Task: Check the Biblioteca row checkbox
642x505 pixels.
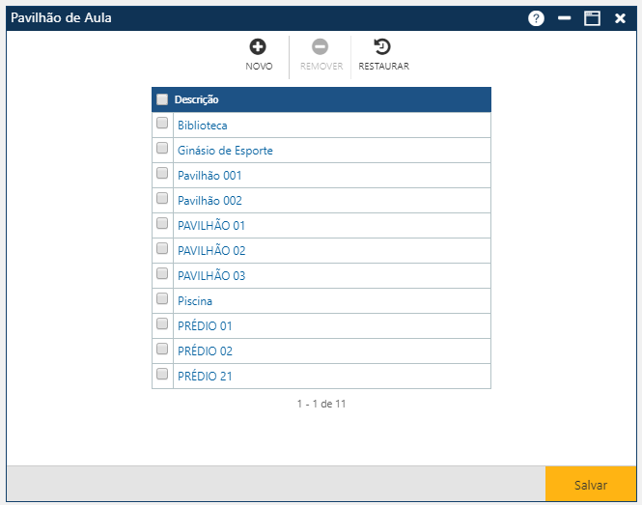Action: point(162,124)
